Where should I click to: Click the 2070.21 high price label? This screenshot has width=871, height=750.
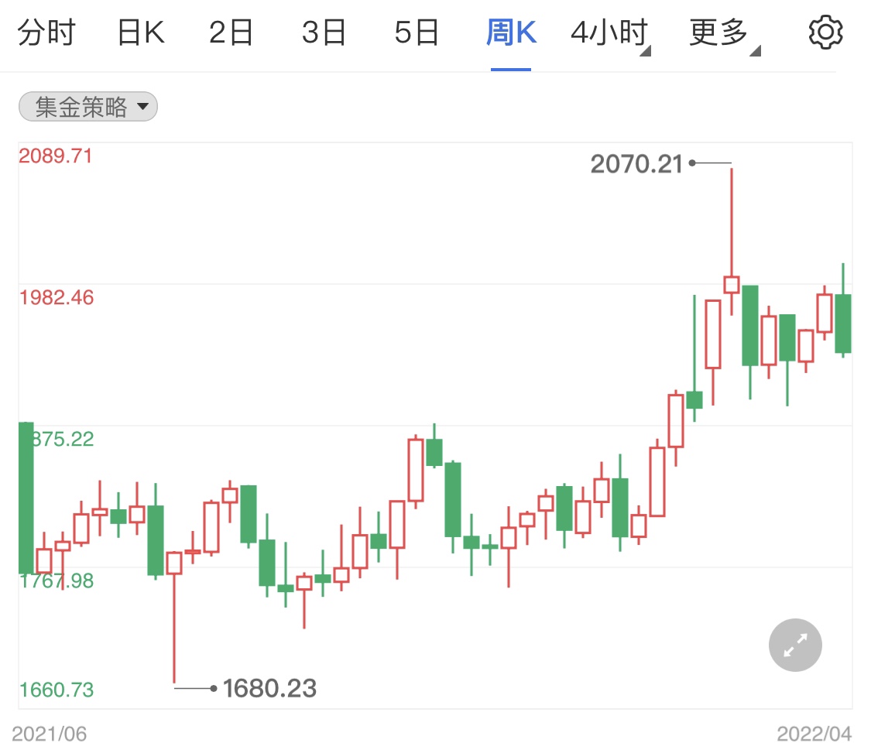[636, 163]
